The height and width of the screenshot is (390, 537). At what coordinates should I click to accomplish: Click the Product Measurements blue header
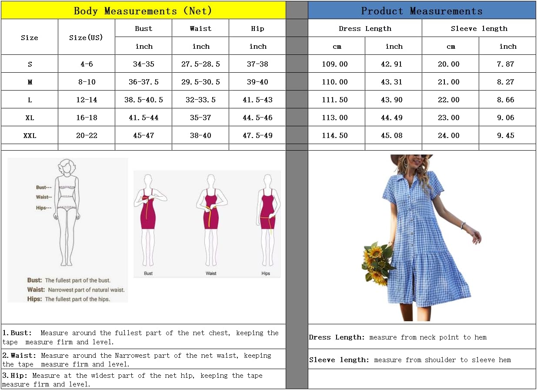pos(422,10)
